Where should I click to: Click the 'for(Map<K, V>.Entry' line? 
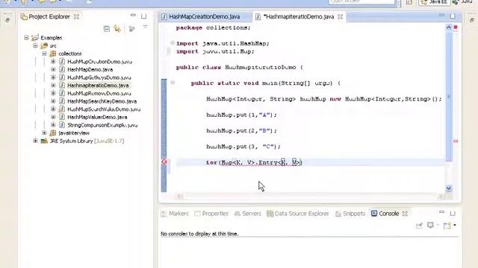(x=254, y=162)
